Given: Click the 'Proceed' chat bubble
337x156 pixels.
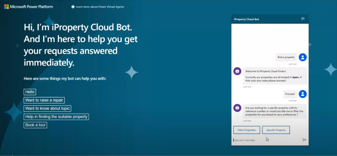Looking at the screenshot, I should pyautogui.click(x=290, y=94).
